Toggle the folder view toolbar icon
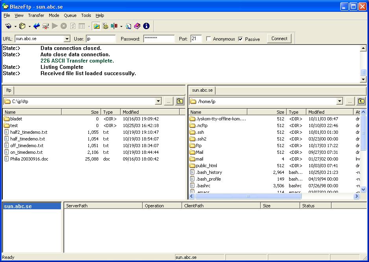 click(x=96, y=26)
